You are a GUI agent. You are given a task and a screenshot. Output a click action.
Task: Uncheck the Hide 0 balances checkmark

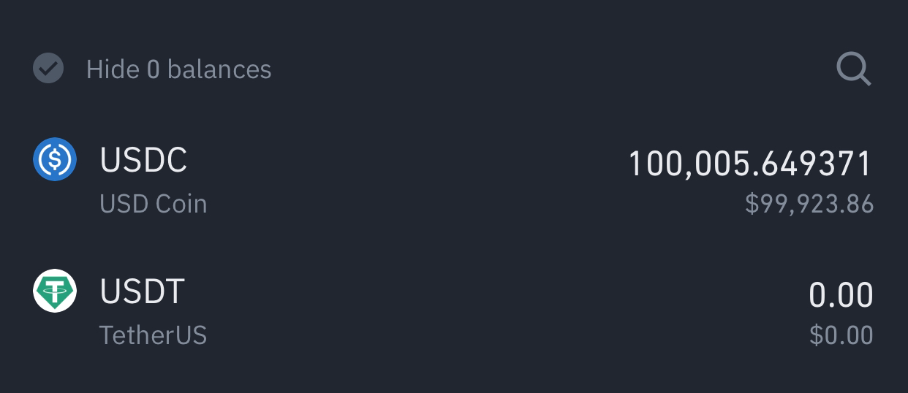click(x=48, y=69)
